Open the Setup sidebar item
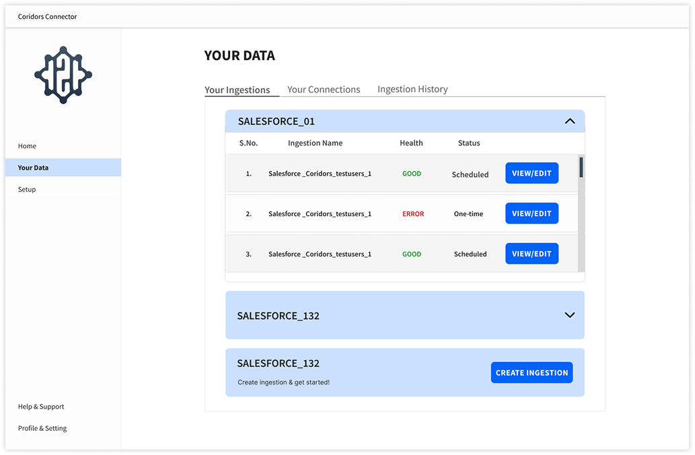The width and height of the screenshot is (695, 455). (x=26, y=189)
